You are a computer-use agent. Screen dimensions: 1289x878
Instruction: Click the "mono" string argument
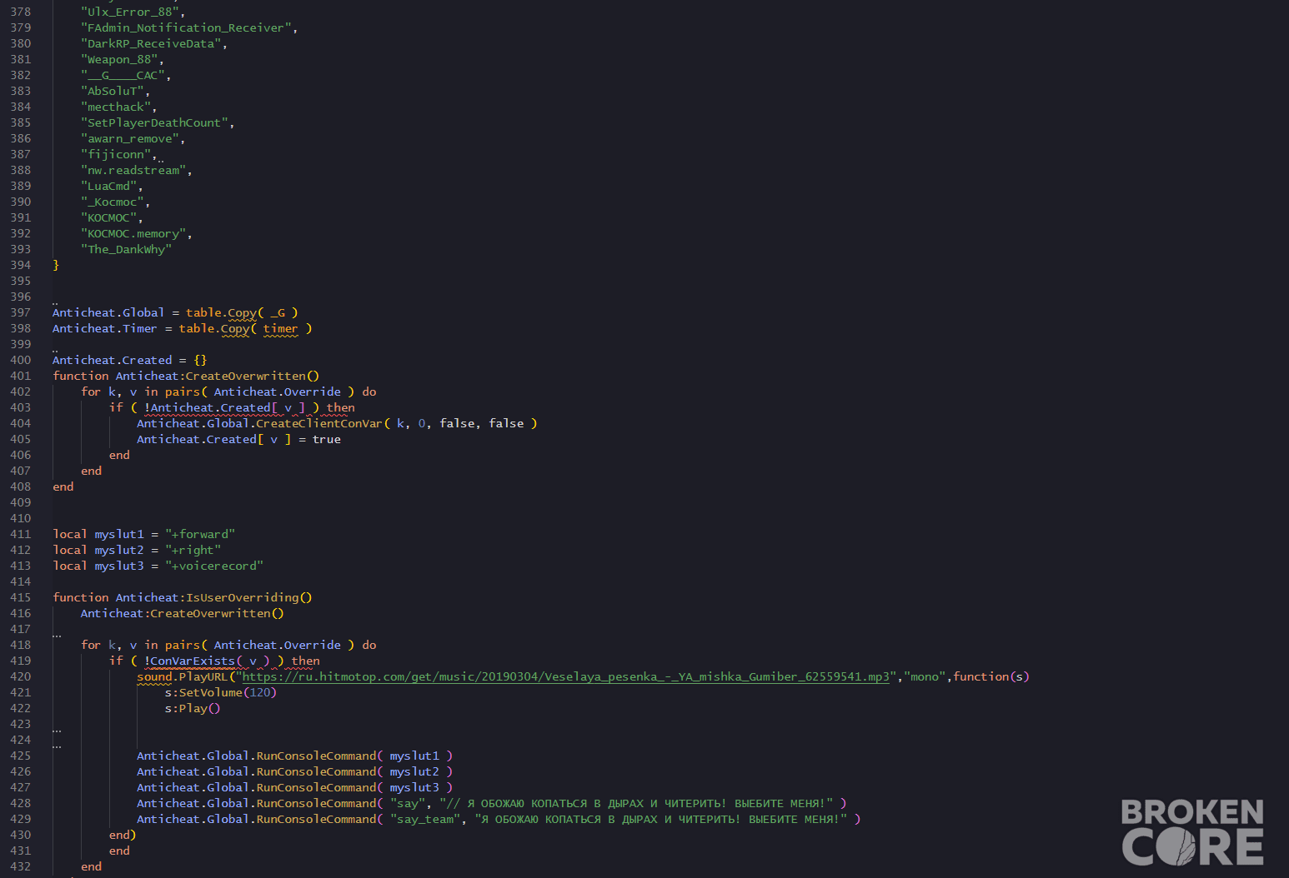tap(925, 676)
